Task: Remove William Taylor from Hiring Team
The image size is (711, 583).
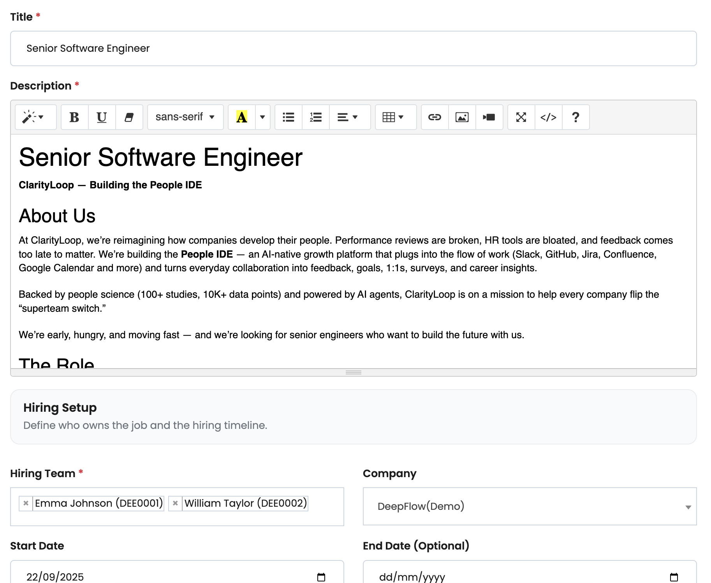Action: 175,503
